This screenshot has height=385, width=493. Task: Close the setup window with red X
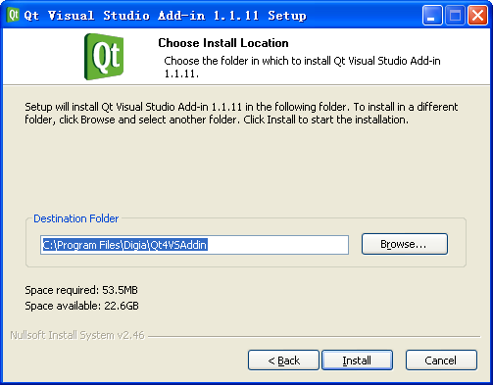coord(477,16)
